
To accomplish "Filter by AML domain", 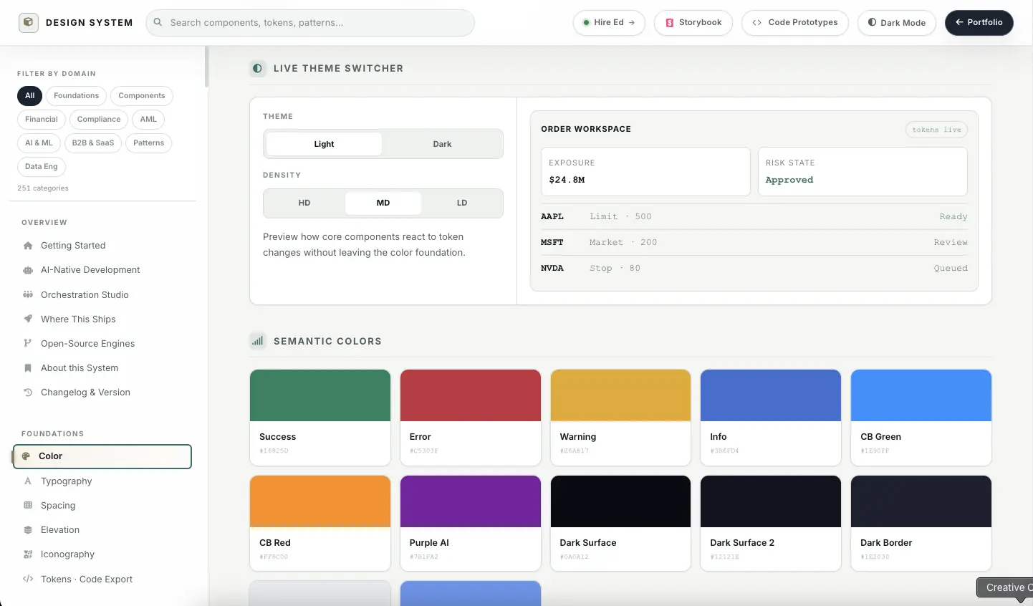I will point(148,119).
